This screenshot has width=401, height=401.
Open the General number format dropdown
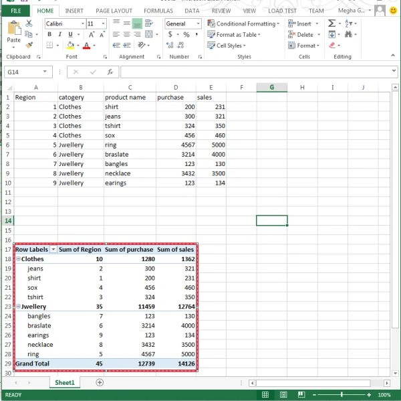tap(198, 23)
